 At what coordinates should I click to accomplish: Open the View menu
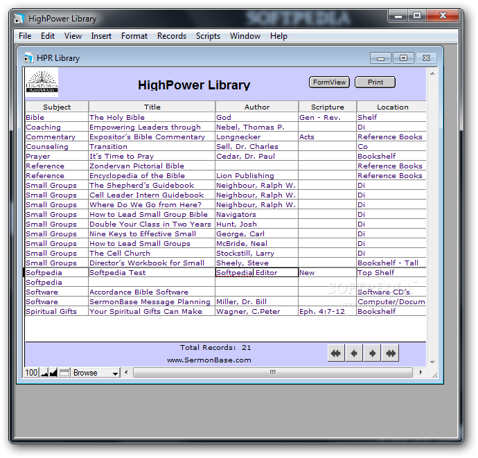(73, 36)
